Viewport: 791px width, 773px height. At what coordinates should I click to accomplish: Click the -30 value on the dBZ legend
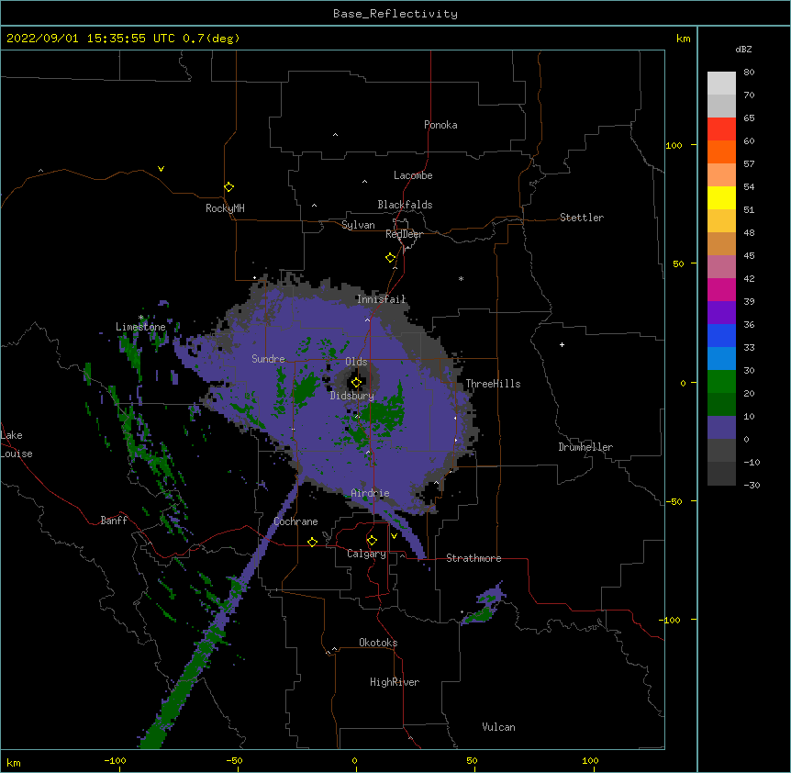click(x=752, y=485)
